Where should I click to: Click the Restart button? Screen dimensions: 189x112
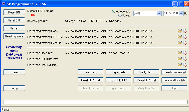pos(14,28)
